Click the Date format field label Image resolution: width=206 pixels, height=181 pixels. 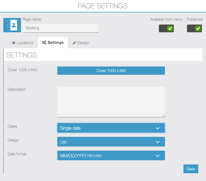(x=17, y=154)
